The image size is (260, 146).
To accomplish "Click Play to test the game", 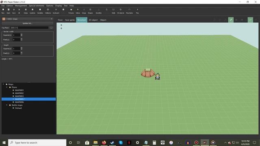I will (x=137, y=11).
